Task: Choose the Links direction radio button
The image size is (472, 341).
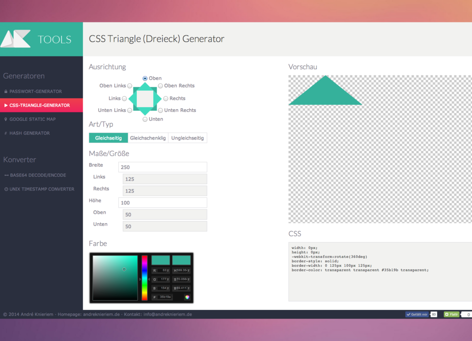Action: [x=125, y=98]
